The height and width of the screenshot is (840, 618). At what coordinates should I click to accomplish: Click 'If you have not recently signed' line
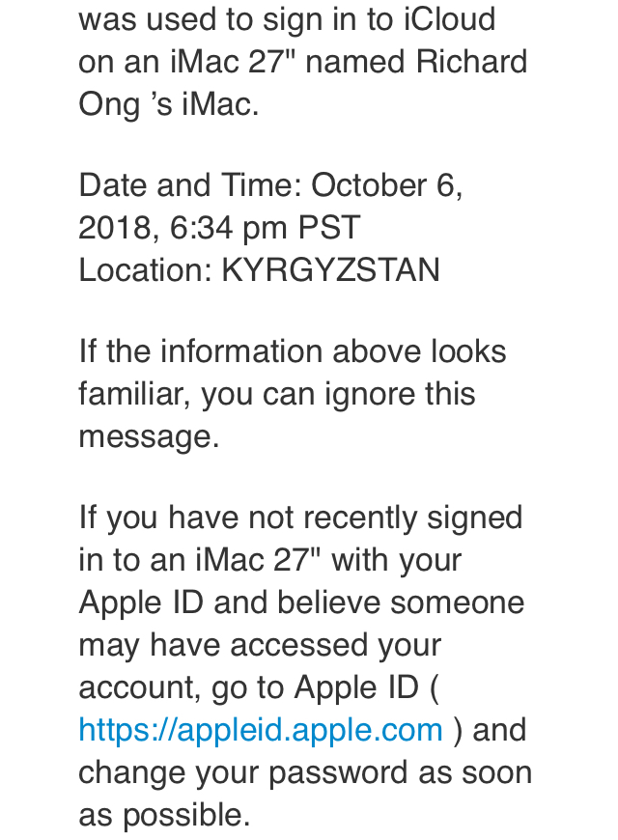(300, 518)
